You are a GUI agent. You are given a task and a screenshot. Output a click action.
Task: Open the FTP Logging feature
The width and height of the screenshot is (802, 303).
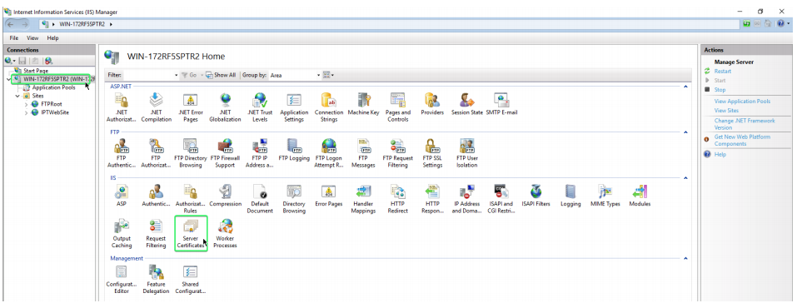tap(294, 150)
